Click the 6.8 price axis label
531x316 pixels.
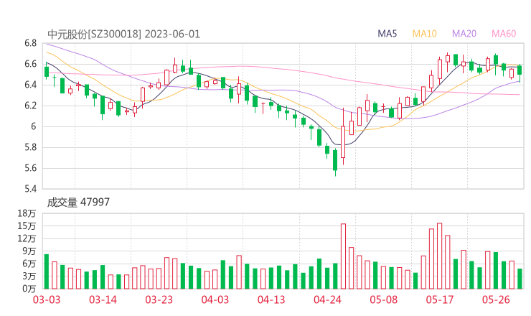pyautogui.click(x=30, y=43)
